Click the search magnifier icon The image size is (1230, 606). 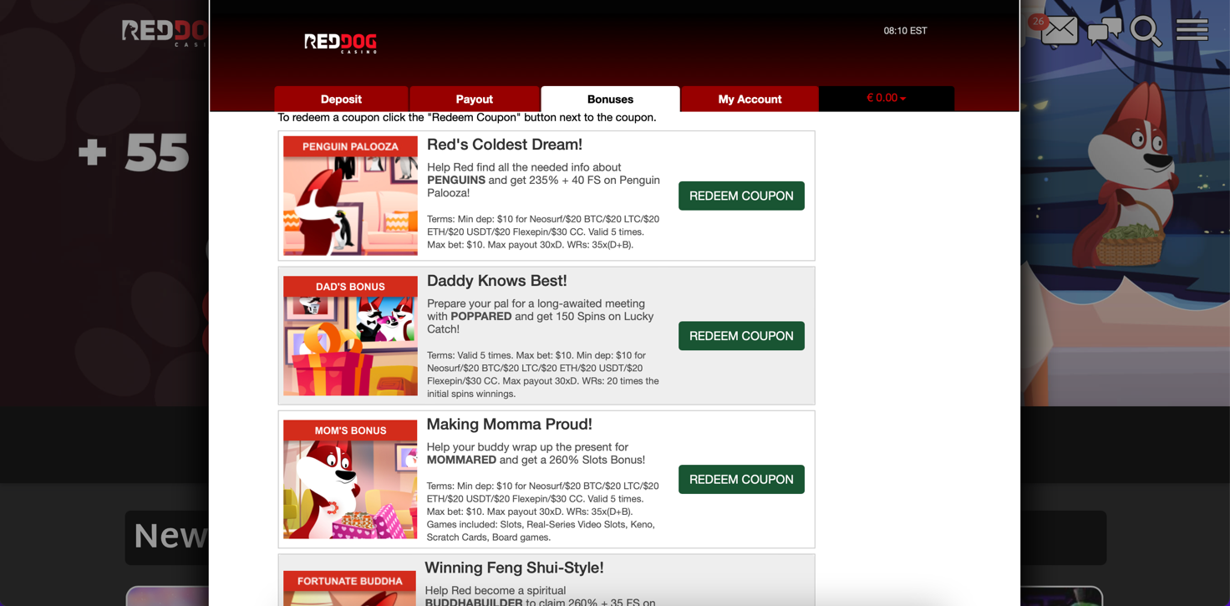pyautogui.click(x=1146, y=31)
